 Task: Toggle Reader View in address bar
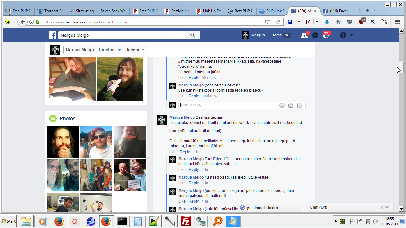[x=268, y=22]
